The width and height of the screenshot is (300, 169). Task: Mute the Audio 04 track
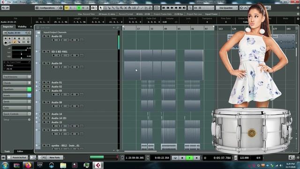44,63
